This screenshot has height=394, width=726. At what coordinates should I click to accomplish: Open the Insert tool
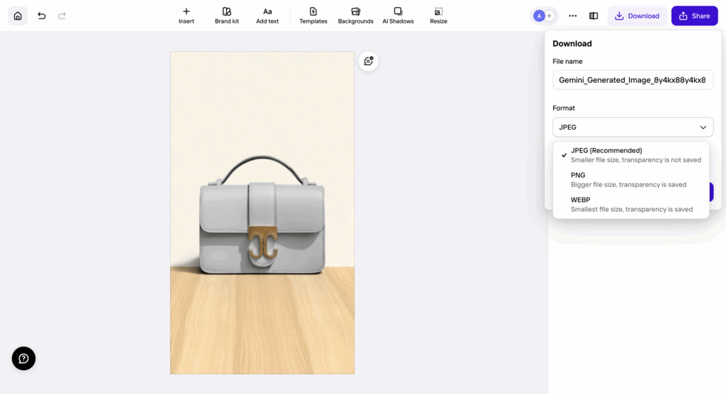click(x=186, y=16)
